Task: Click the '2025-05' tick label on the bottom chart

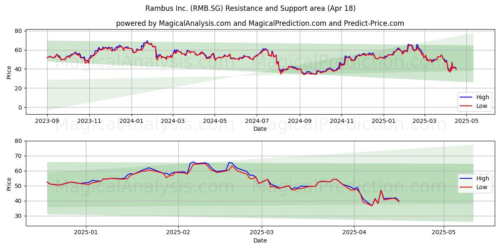Action: [x=443, y=233]
